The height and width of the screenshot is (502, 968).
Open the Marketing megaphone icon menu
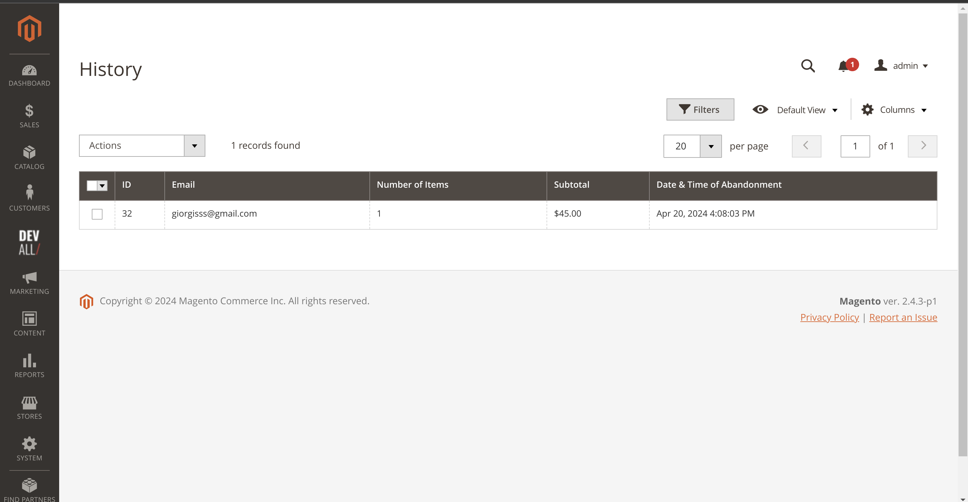(x=29, y=283)
